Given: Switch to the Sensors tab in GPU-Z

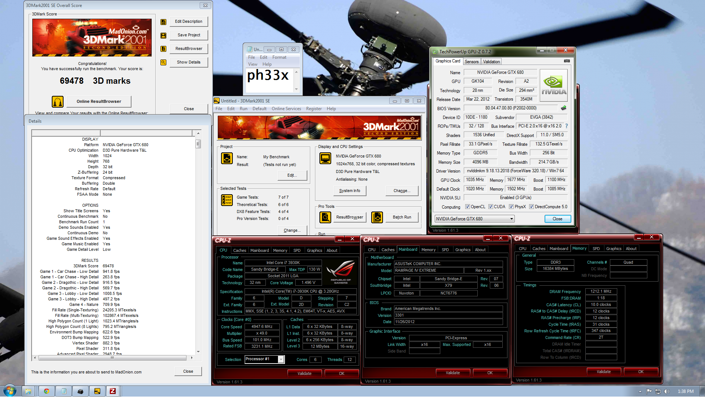Looking at the screenshot, I should (471, 62).
